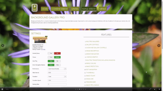Set Auto Play to No

[x=57, y=61]
